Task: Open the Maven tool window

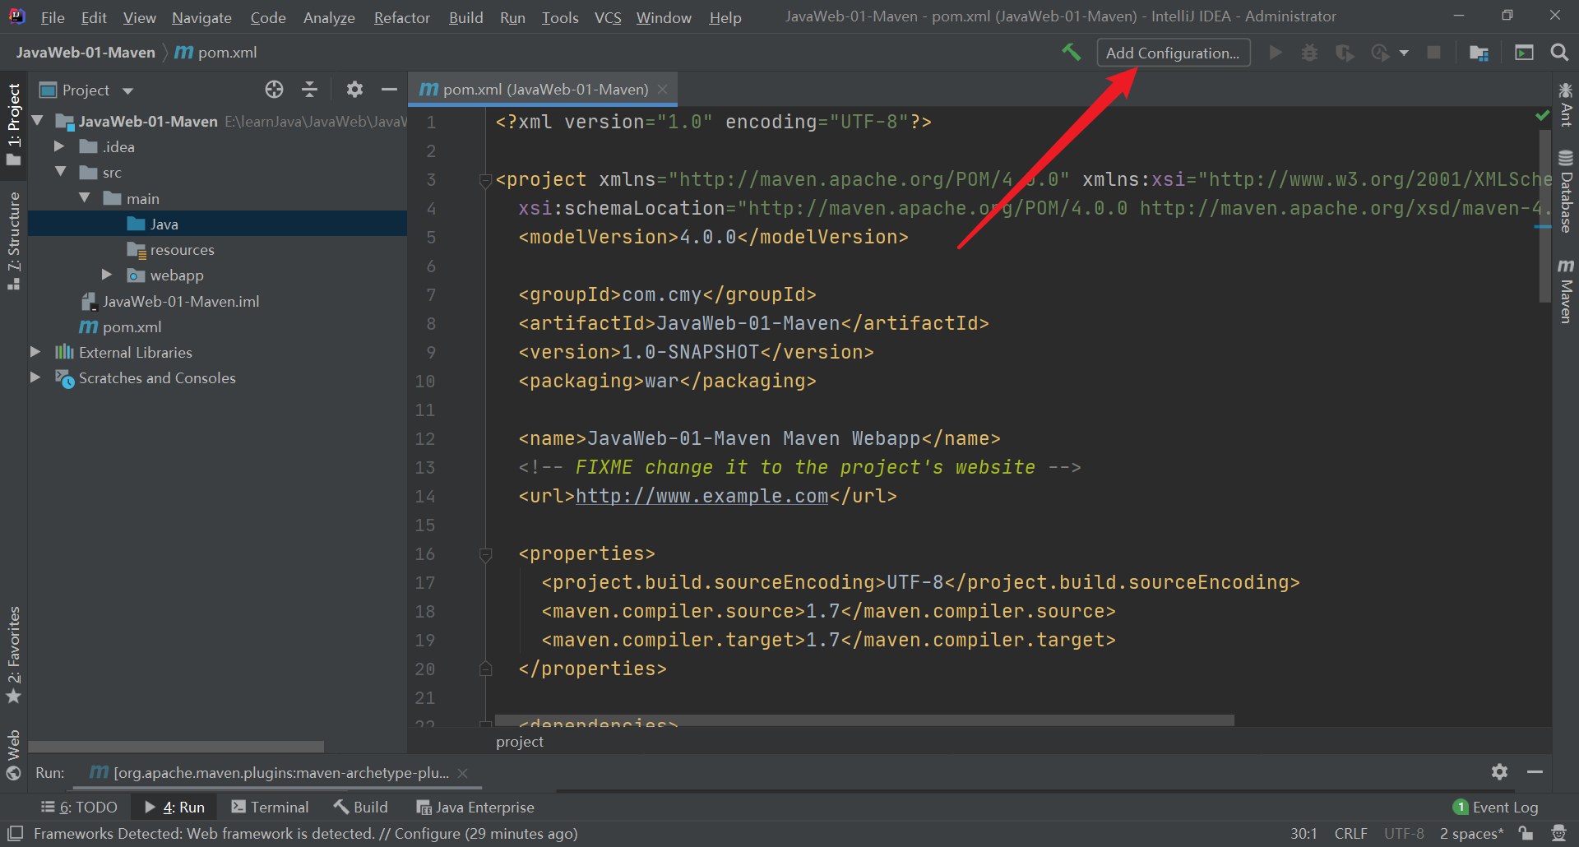Action: point(1566,291)
